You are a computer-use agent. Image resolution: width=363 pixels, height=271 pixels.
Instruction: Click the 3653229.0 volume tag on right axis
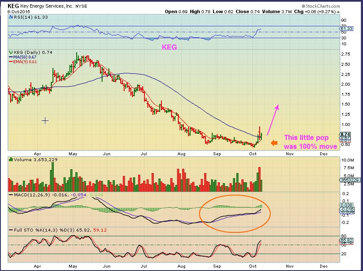(x=350, y=180)
